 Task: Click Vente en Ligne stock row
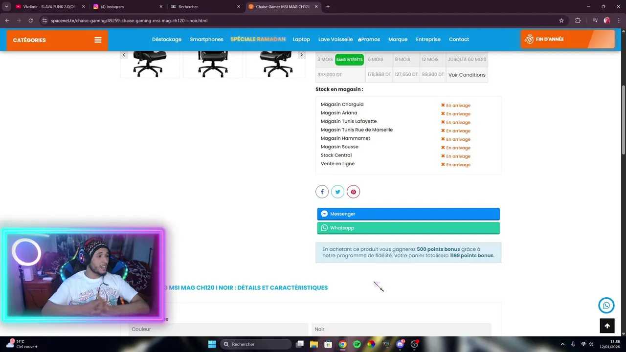point(408,164)
